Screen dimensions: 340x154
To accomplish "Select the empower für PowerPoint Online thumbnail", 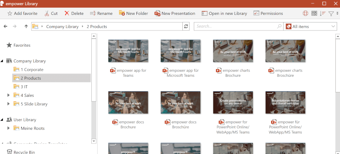I will (x=285, y=102).
